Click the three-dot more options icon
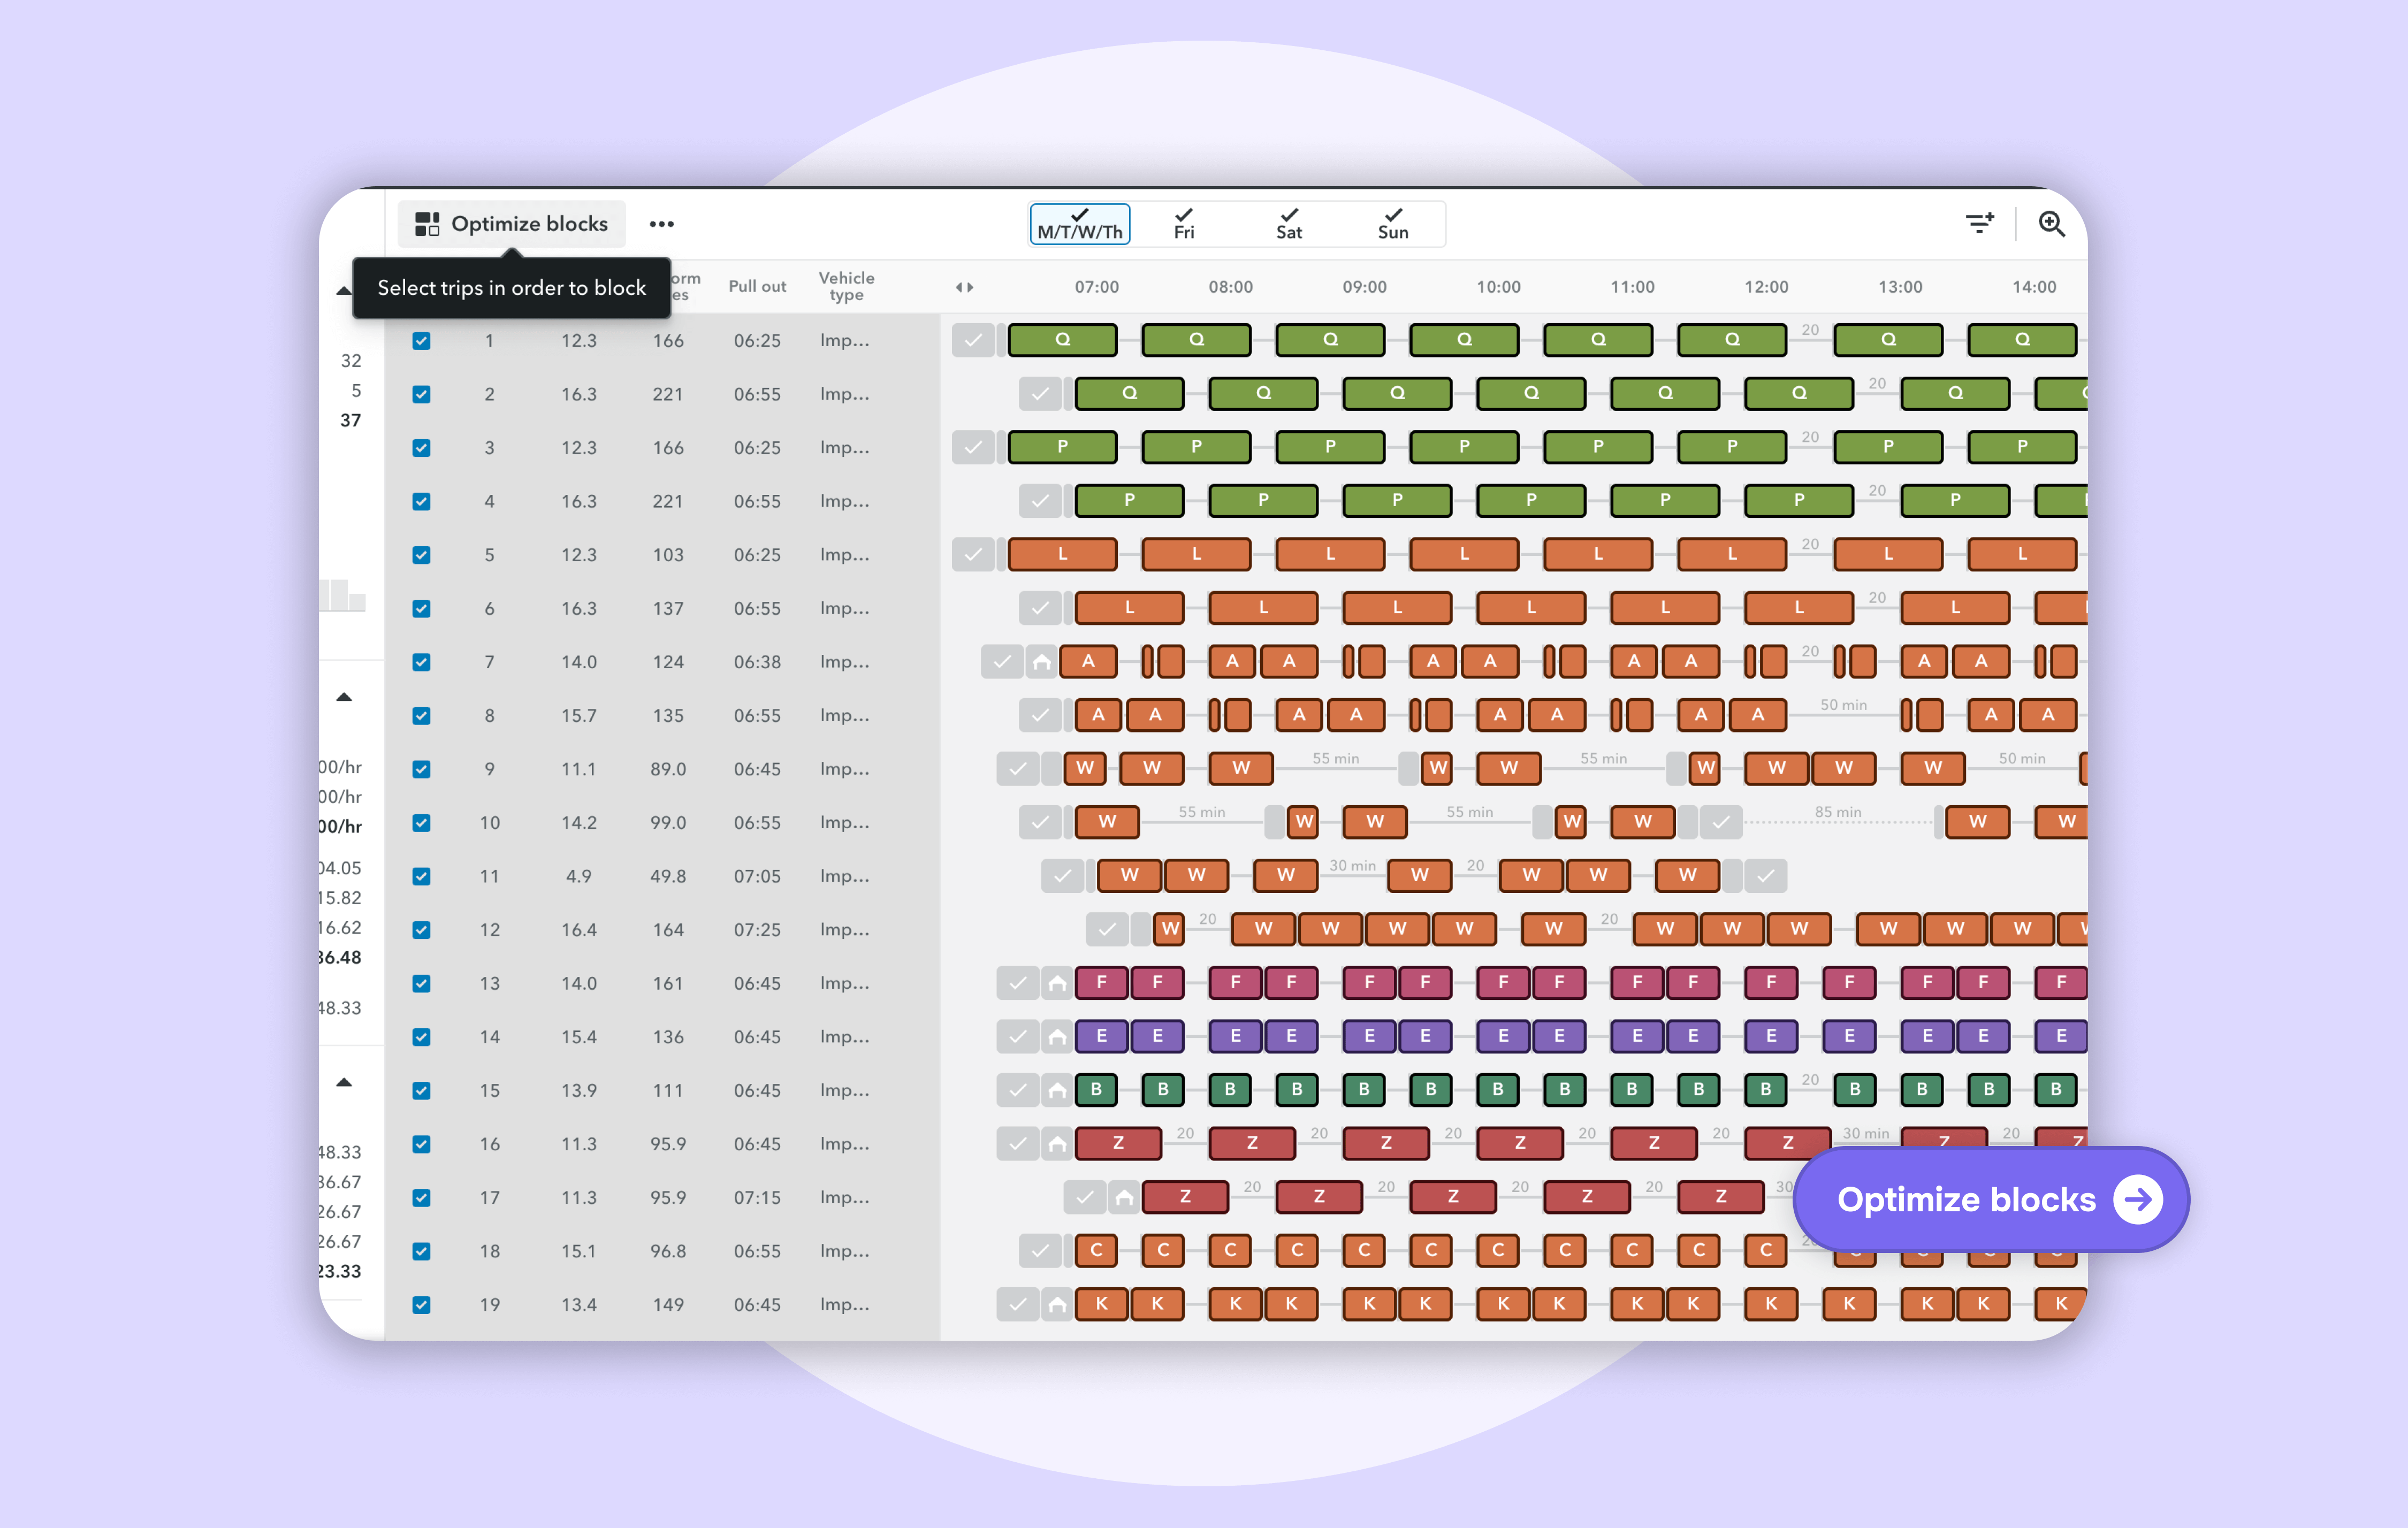This screenshot has height=1528, width=2408. pyautogui.click(x=661, y=224)
